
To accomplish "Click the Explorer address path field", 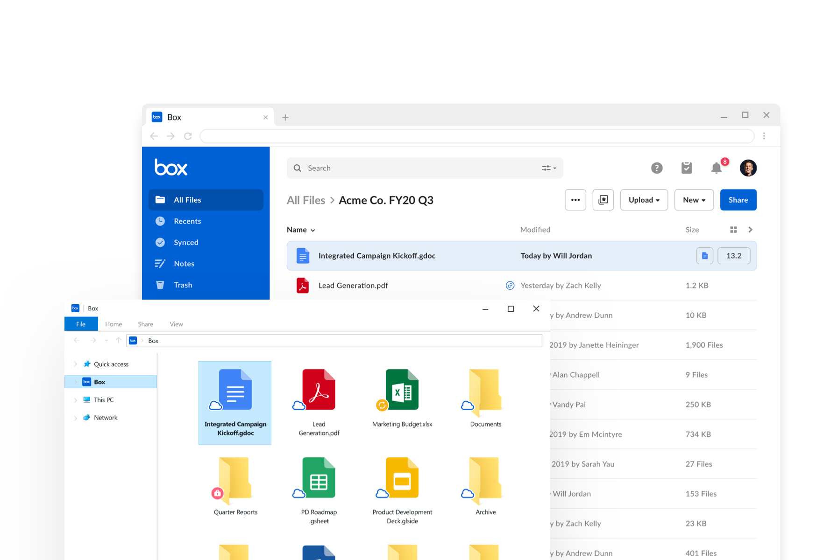I will click(334, 341).
